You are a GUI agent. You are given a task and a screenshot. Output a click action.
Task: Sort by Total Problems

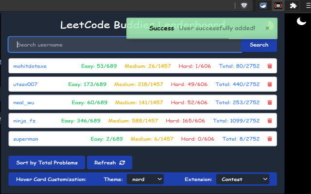47,162
